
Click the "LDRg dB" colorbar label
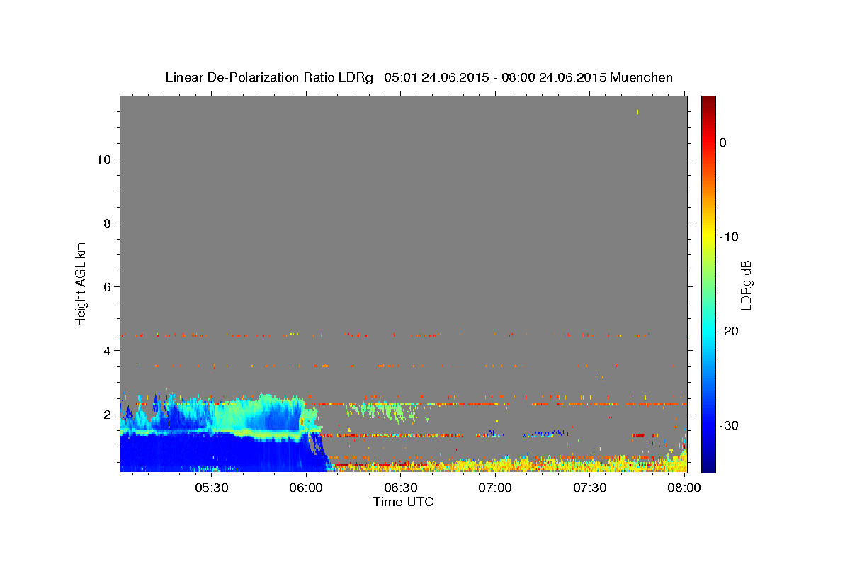(x=746, y=285)
